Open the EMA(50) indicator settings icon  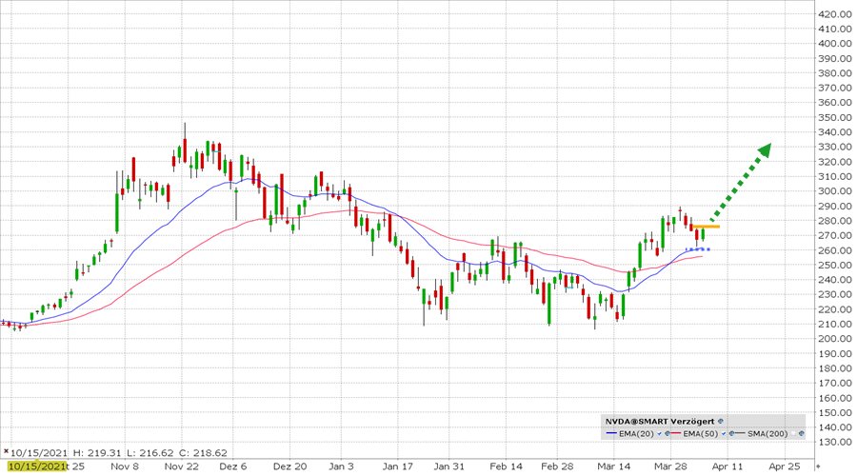coord(731,433)
